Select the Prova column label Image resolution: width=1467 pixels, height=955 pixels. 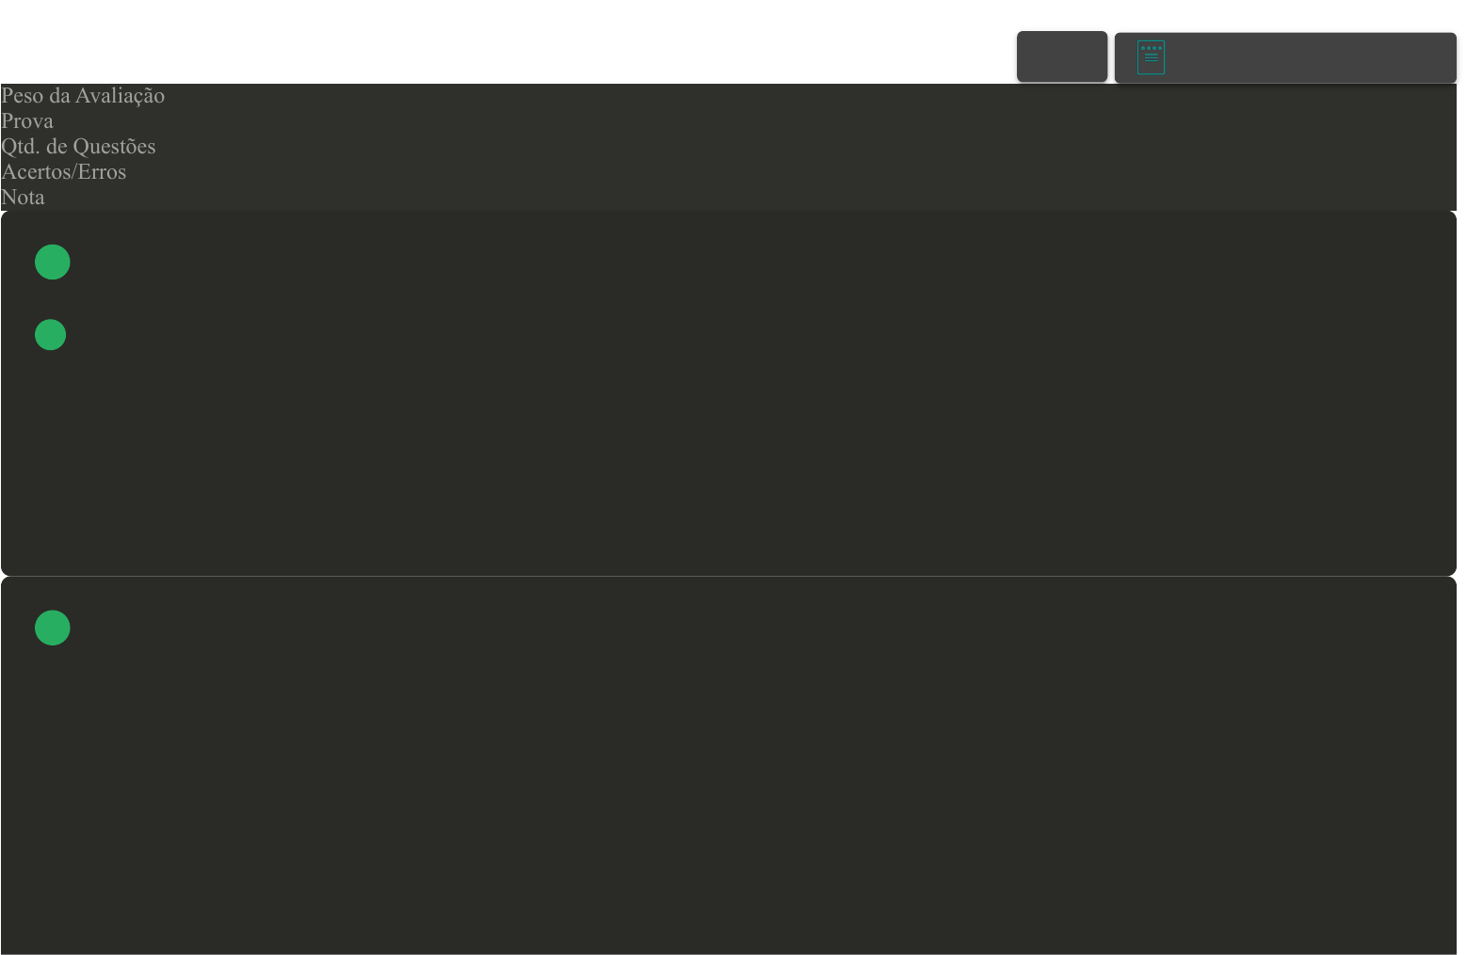coord(27,121)
